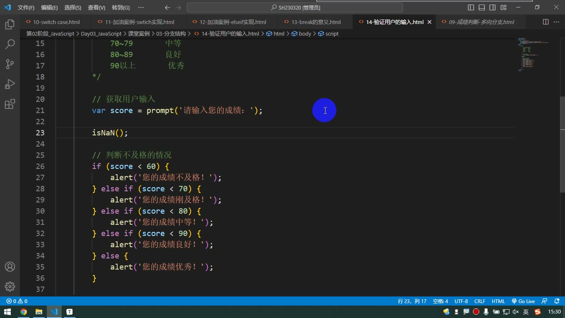Toggle the primary side bar layout icon
Screen dimensions: 565x318
click(471, 7)
